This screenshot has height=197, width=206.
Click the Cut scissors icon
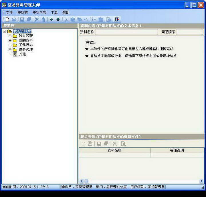66,19
